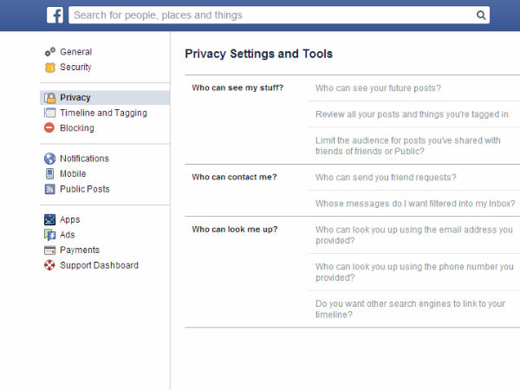Click the Support Dashboard lifesaver icon

tap(50, 265)
